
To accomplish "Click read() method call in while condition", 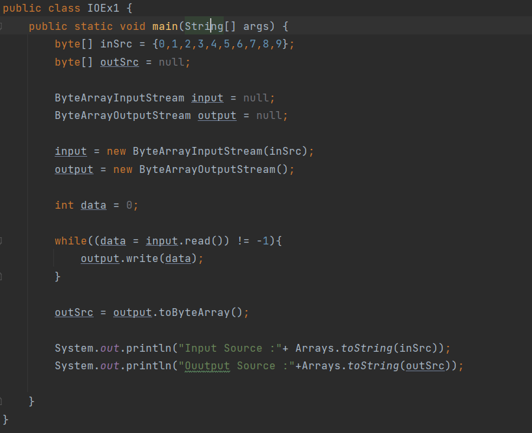I will click(204, 241).
